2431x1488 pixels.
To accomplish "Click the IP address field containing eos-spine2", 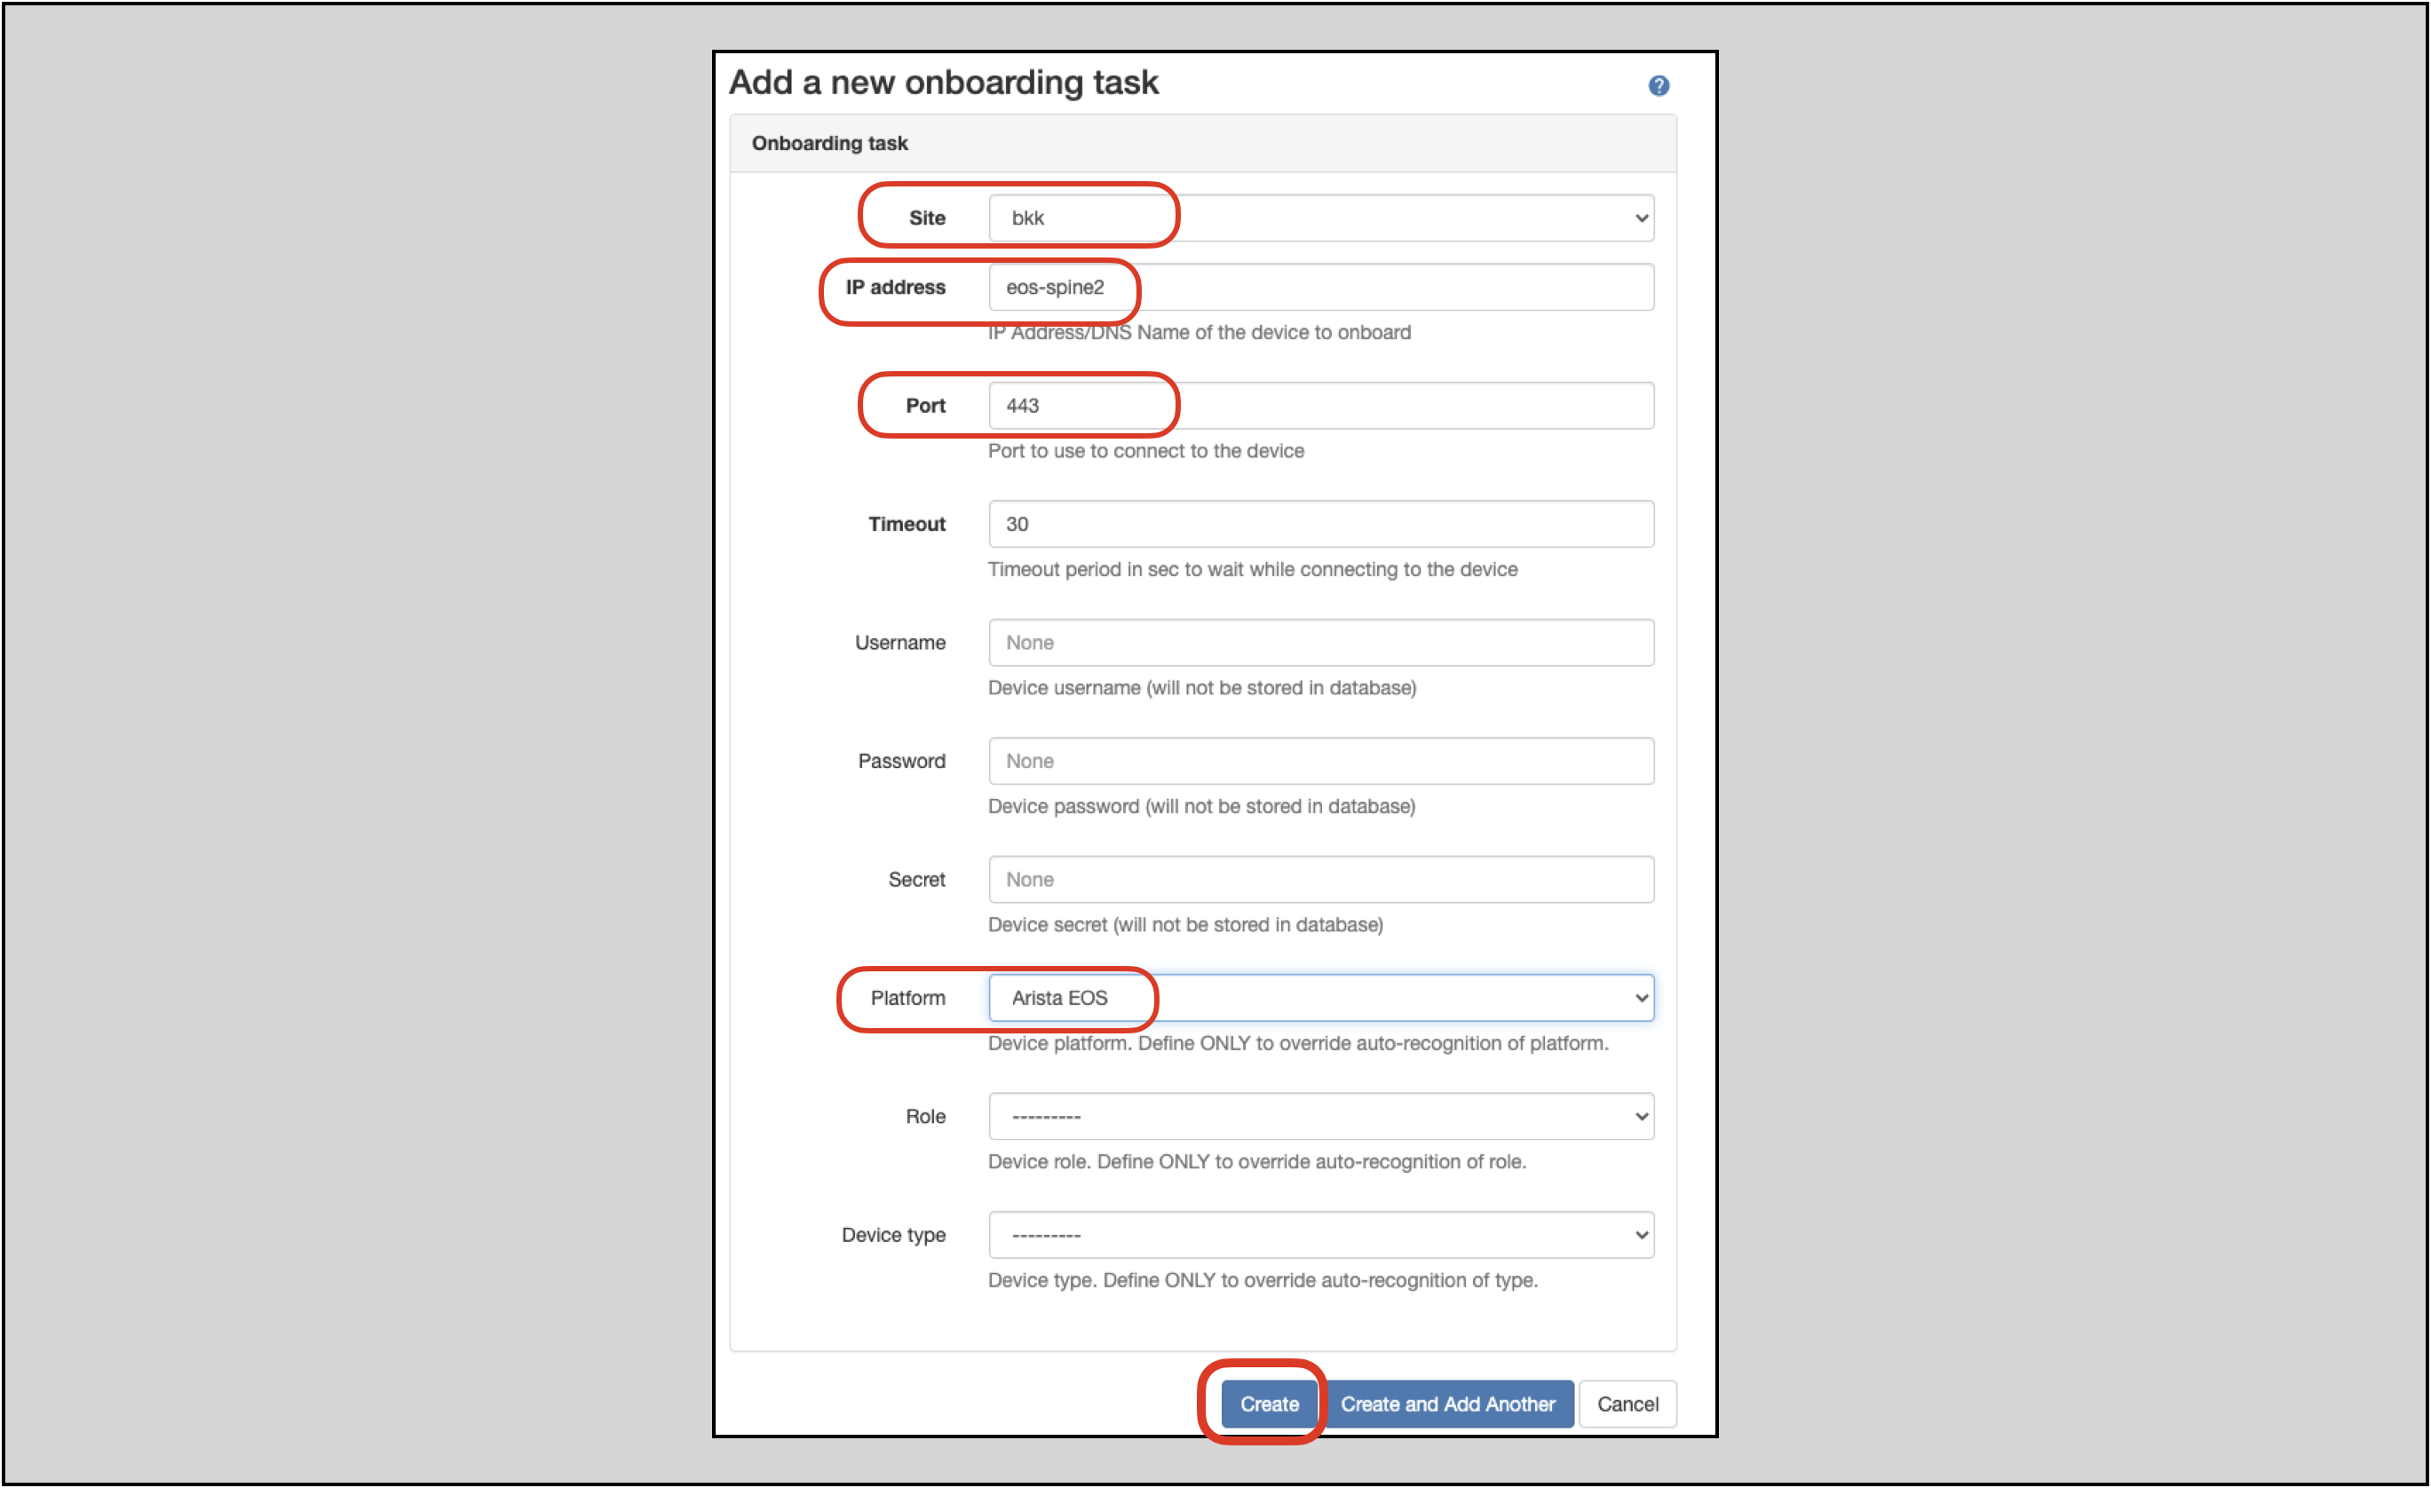I will pos(1321,287).
